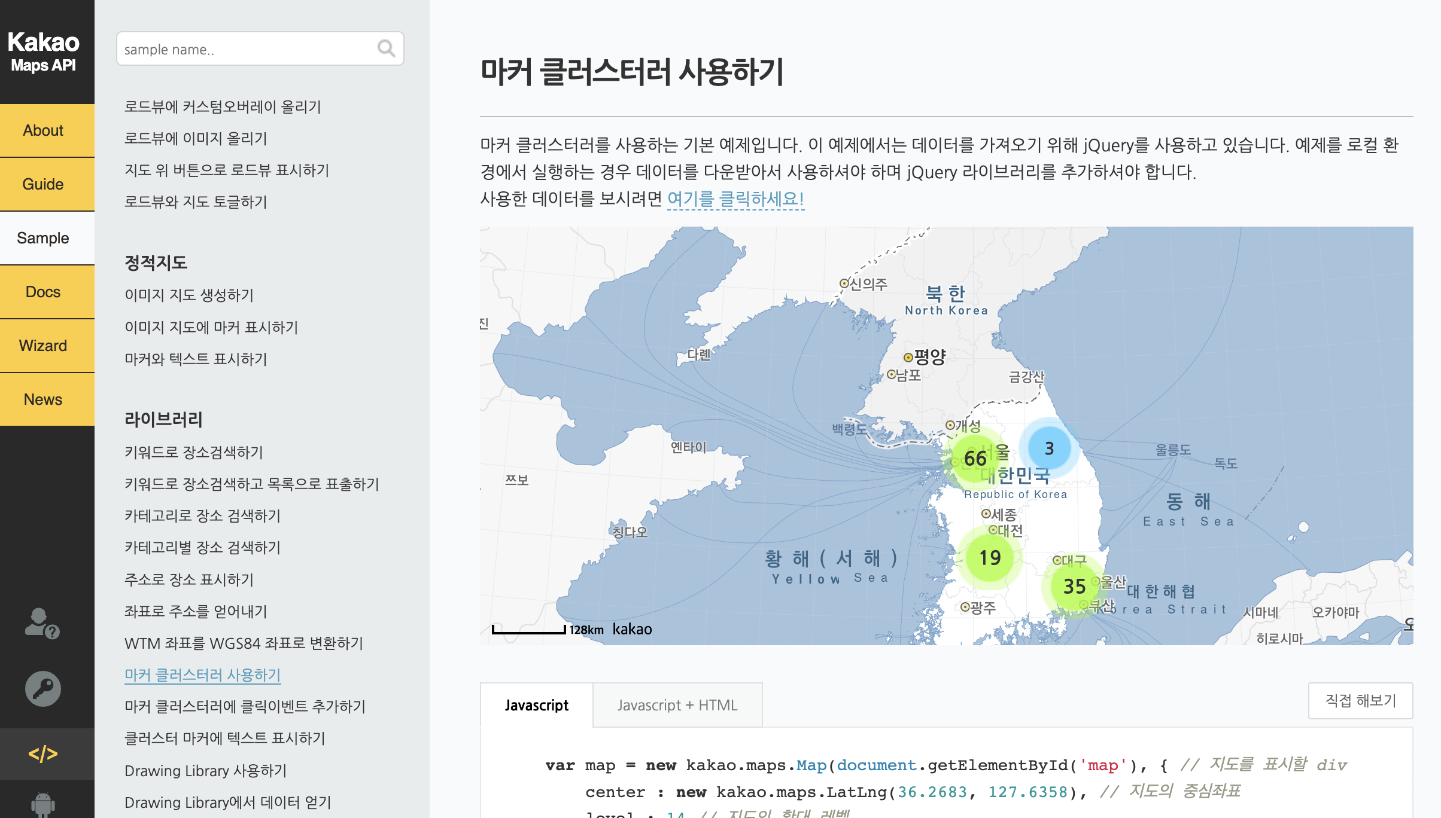The height and width of the screenshot is (818, 1441).
Task: Open the Android robot icon
Action: 42,804
